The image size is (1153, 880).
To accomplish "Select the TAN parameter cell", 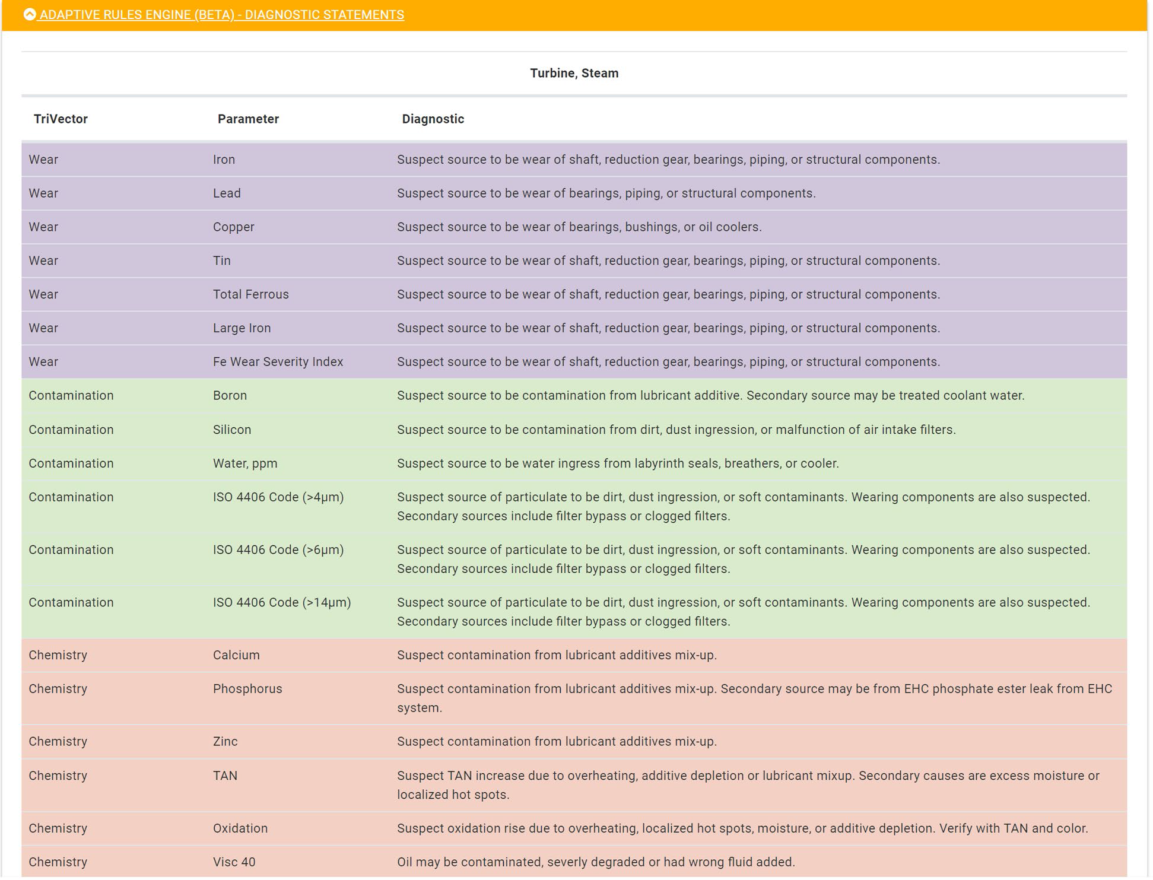I will click(x=225, y=776).
